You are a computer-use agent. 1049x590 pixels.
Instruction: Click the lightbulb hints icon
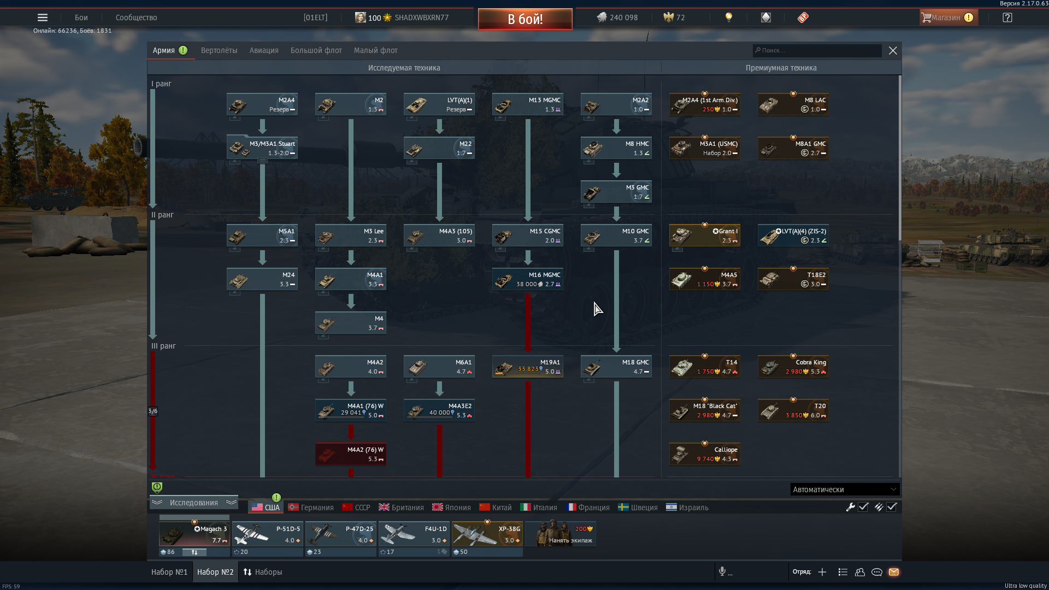pos(728,17)
